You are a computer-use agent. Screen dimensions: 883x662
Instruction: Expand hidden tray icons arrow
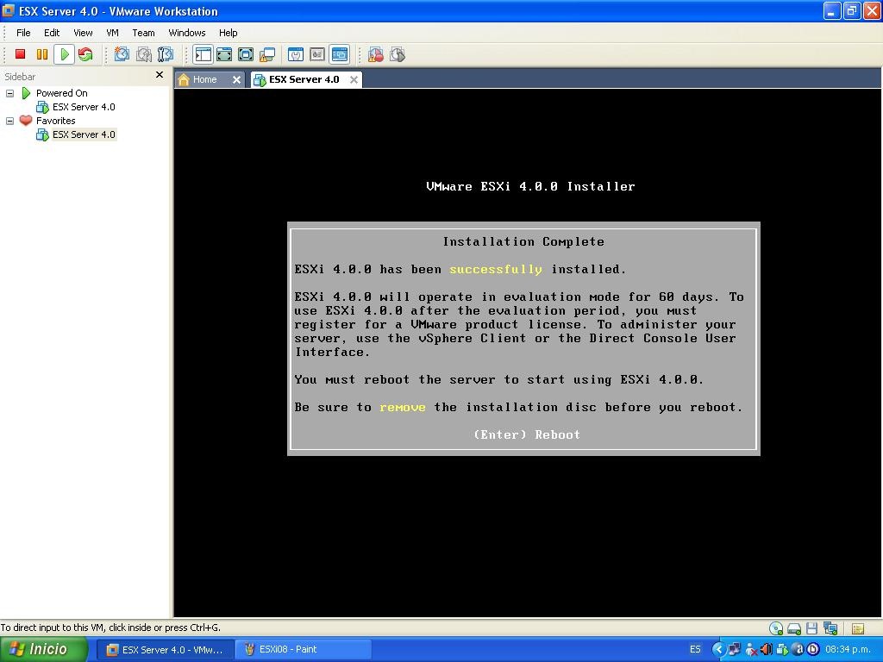(x=719, y=649)
